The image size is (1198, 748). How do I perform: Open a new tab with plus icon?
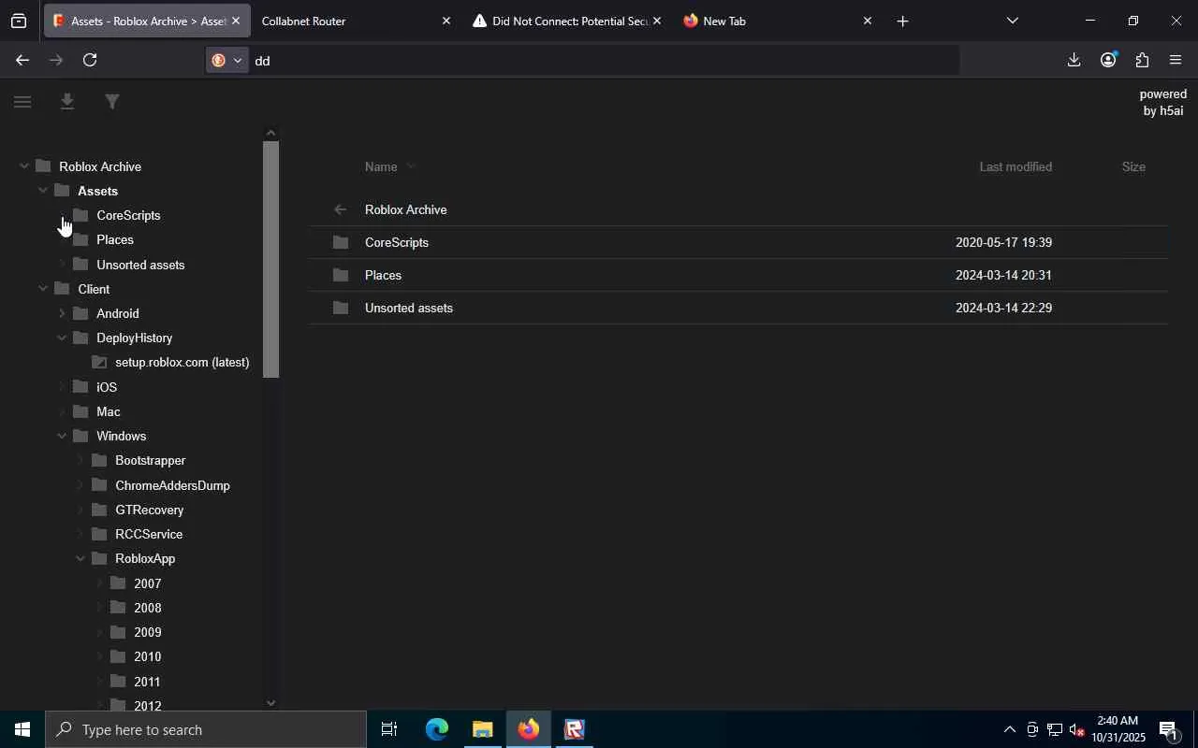pyautogui.click(x=902, y=21)
